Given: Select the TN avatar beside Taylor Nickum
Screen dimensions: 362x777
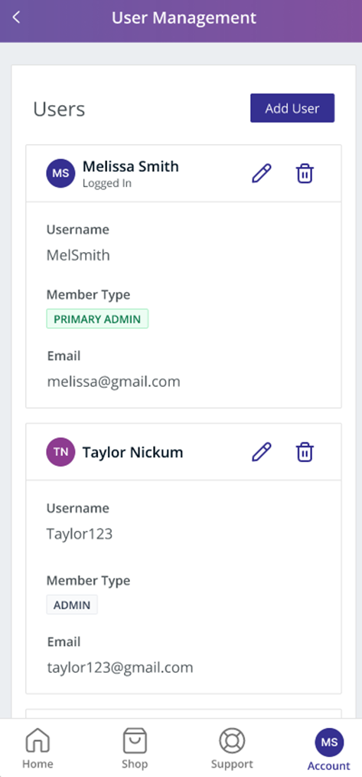Looking at the screenshot, I should point(60,452).
